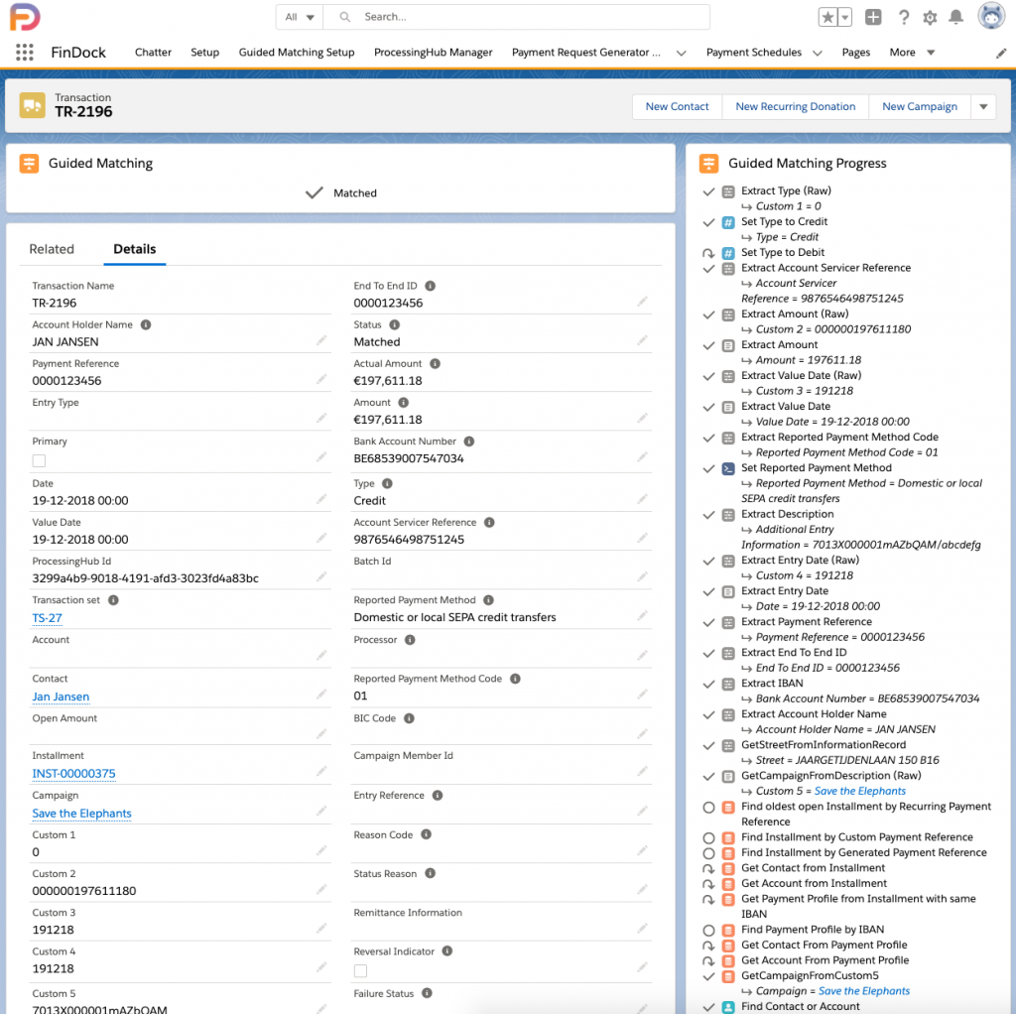Expand Payment Request Generator menu chevron
1016x1014 pixels.
point(681,54)
